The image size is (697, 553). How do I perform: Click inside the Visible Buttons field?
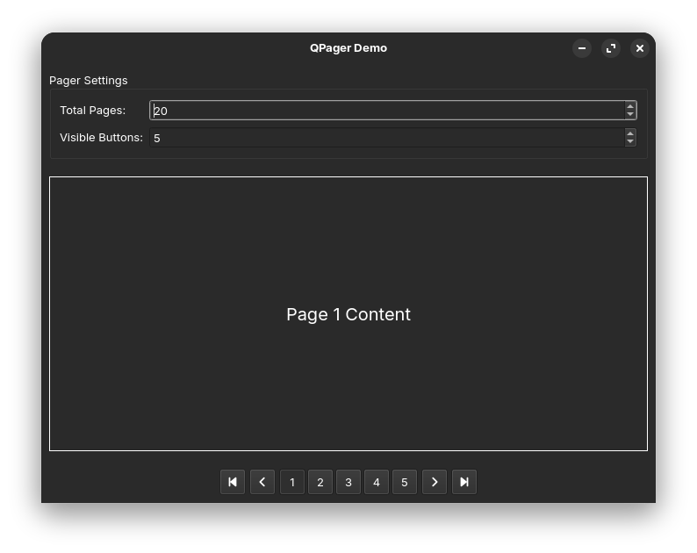pos(387,138)
